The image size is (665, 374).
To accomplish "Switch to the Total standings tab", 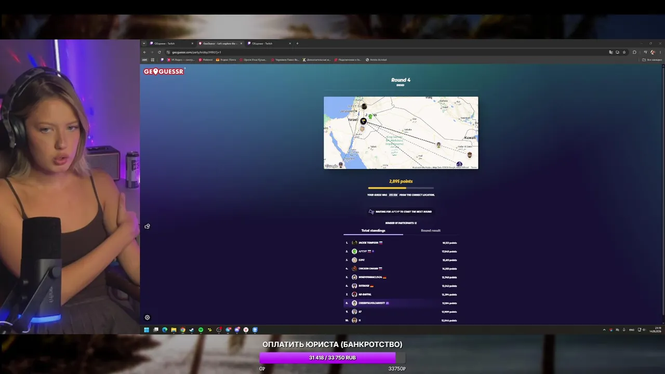I will tap(373, 231).
